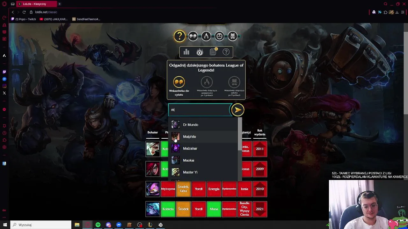Select Maokai from suggestions
Image resolution: width=408 pixels, height=229 pixels.
click(203, 160)
